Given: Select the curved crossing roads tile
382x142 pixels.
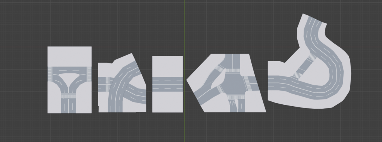Looking at the screenshot, I should tap(122, 83).
